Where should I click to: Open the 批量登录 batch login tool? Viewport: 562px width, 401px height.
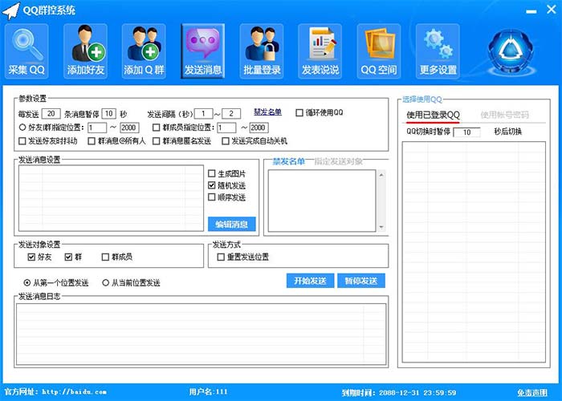tap(262, 51)
